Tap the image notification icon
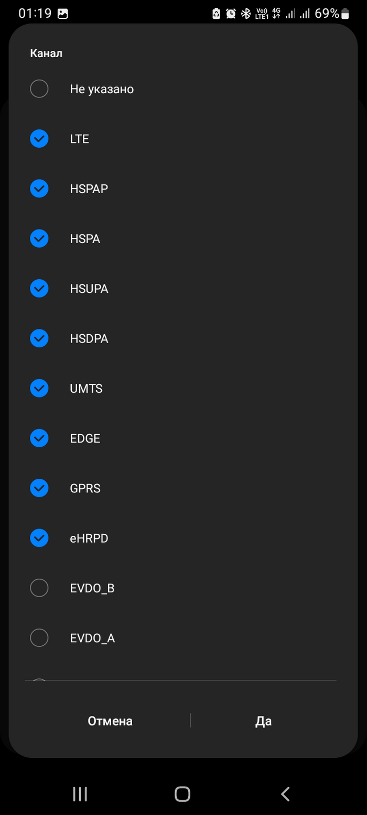The height and width of the screenshot is (815, 367). pos(63,14)
